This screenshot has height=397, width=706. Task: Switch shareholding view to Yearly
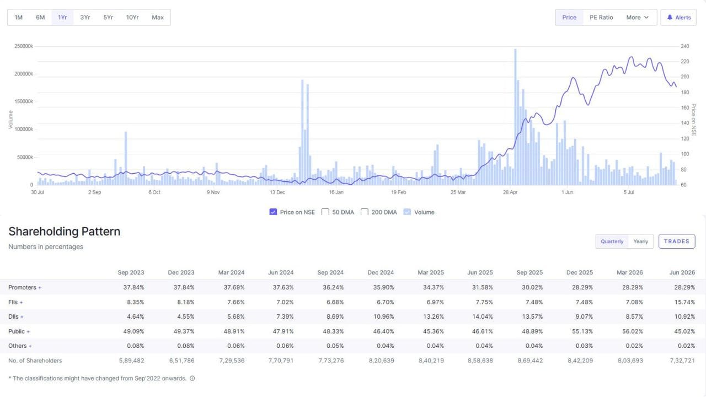pos(641,242)
